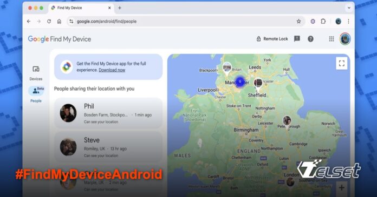Click the address bar URL google.com/android/find/people
Viewport: 377px width, 197px height.
[x=107, y=22]
